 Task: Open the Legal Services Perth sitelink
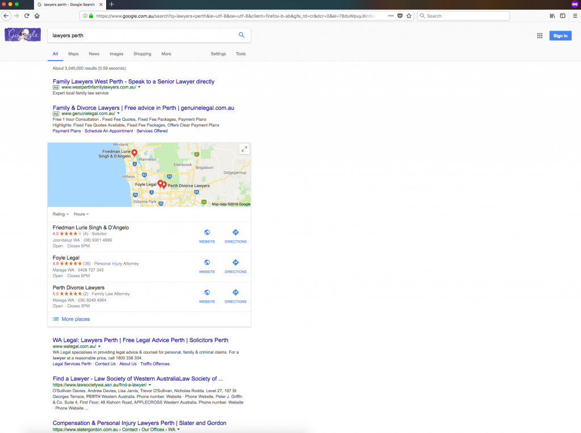(x=72, y=364)
